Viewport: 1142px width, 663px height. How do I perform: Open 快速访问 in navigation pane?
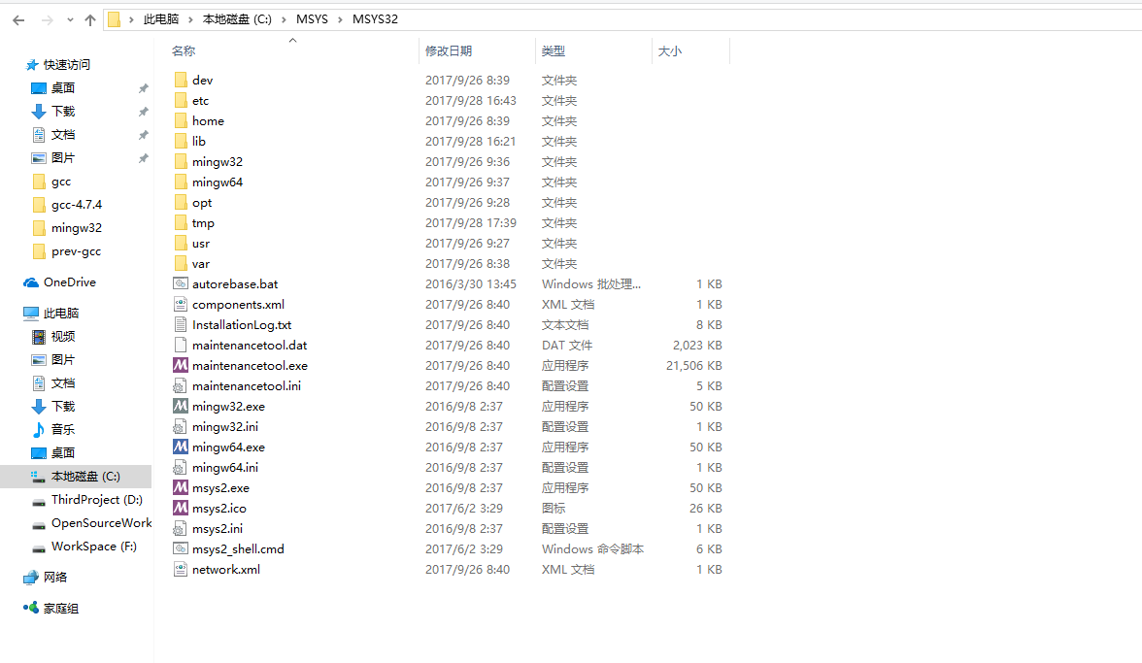click(67, 65)
